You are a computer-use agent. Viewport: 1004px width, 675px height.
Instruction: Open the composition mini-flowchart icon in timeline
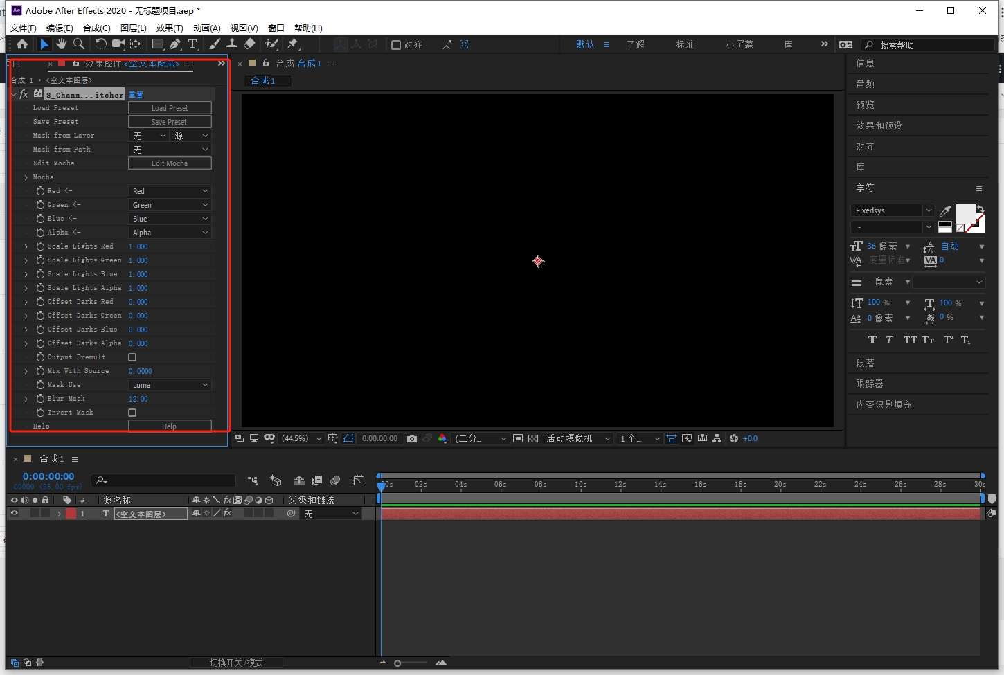252,480
